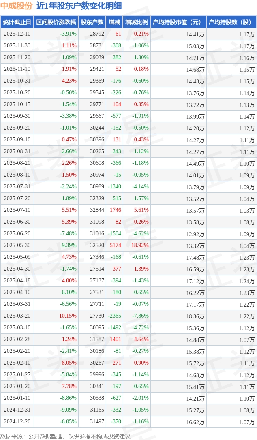Select the 31497 shareholder count cell
The image size is (257, 440).
(x=97, y=422)
